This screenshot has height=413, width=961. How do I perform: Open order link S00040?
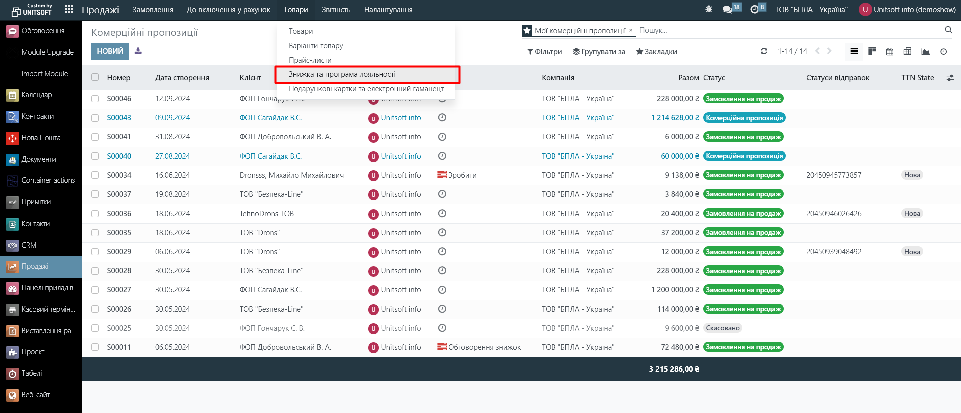119,156
